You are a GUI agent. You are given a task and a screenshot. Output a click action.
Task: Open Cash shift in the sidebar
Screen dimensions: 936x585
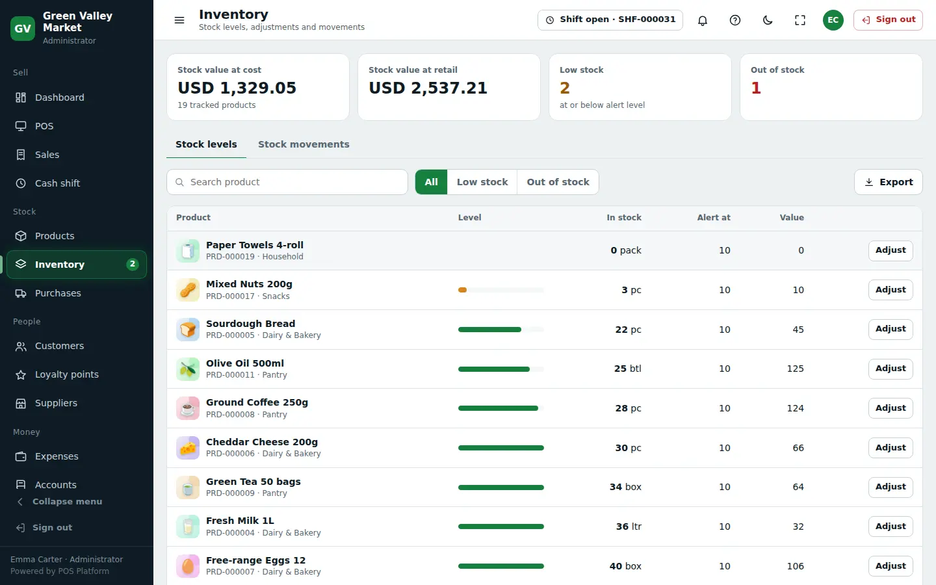point(77,183)
